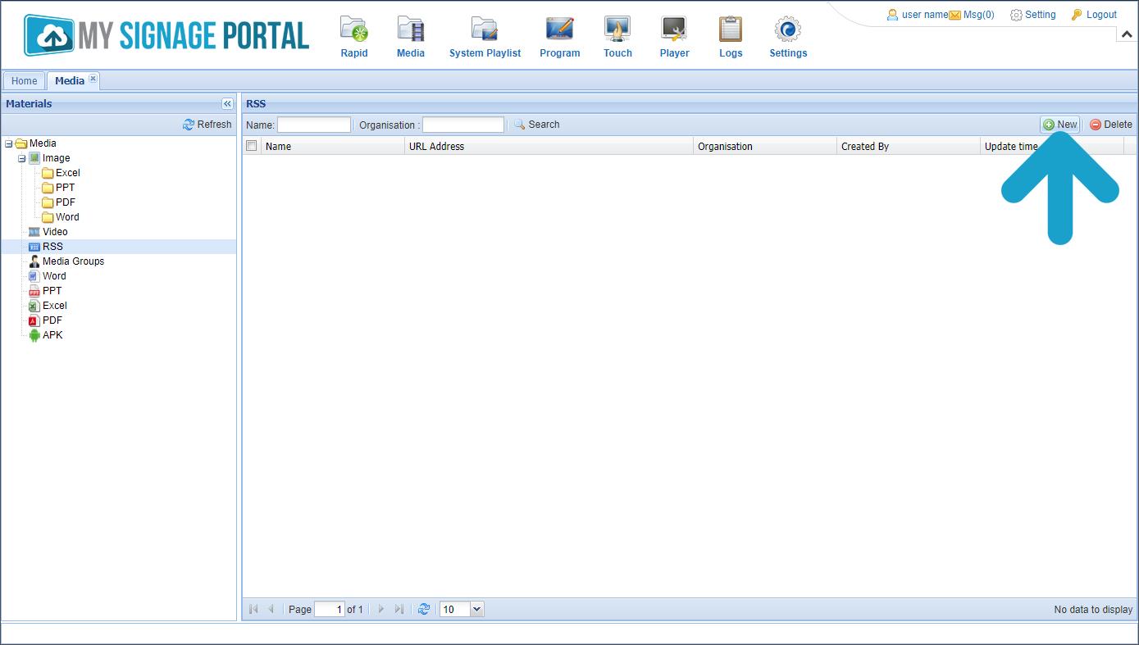Go to previous page in pager
Viewport: 1139px width, 645px height.
point(271,609)
